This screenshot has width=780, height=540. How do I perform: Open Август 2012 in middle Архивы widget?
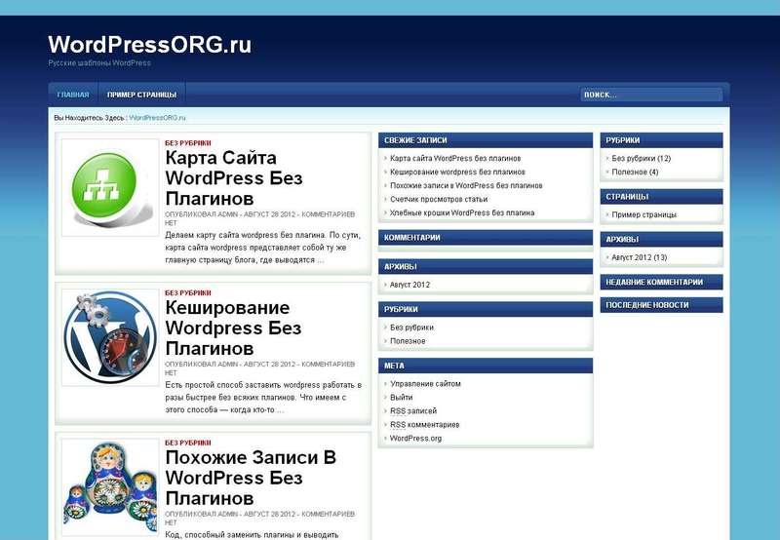409,285
